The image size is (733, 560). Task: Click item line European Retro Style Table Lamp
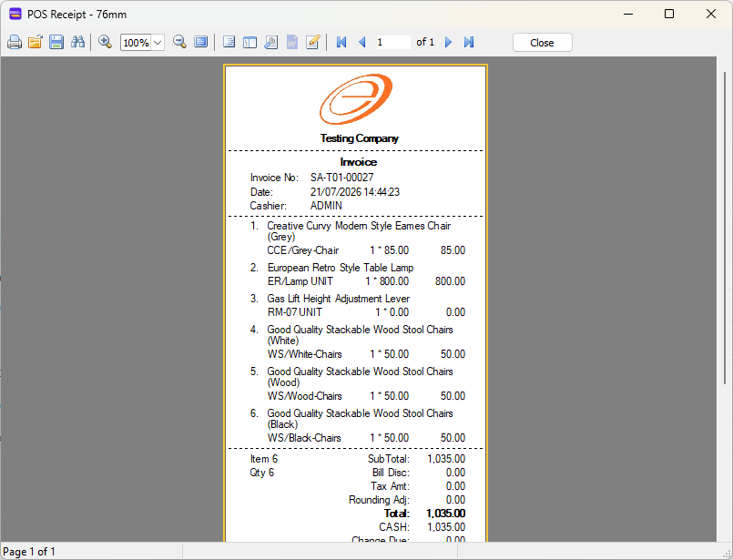[341, 268]
